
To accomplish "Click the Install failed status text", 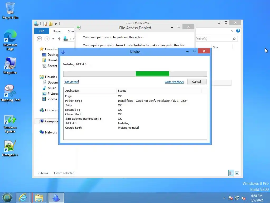I will [153, 101].
